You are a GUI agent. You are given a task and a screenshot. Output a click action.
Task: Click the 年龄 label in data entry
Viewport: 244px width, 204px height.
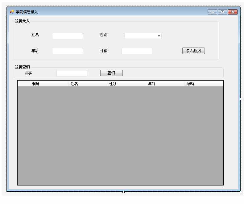[35, 51]
